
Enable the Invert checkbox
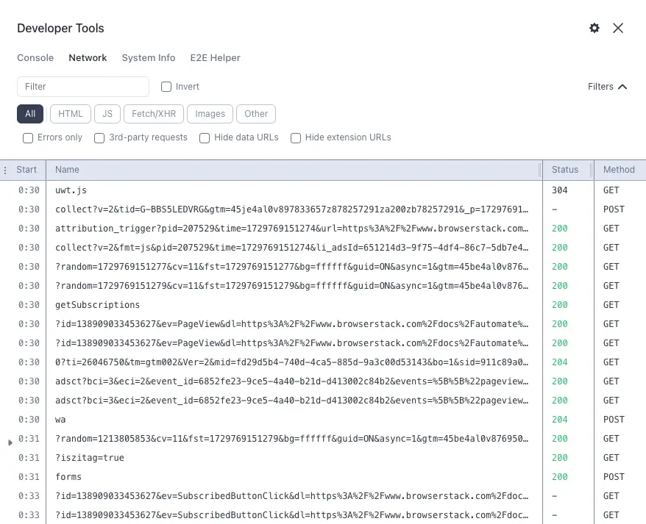click(166, 87)
